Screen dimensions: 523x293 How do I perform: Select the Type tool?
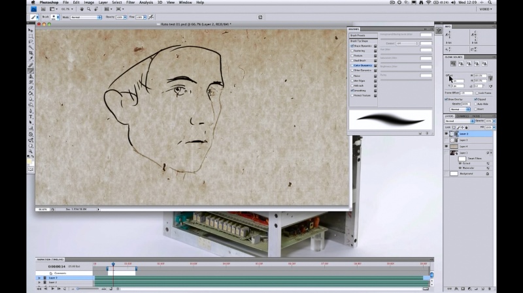click(31, 116)
